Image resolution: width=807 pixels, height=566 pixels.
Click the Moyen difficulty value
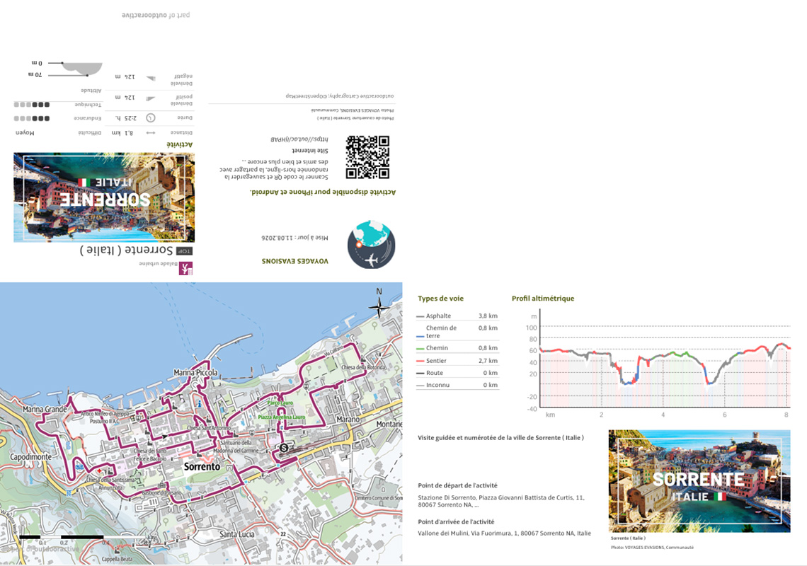coord(25,133)
